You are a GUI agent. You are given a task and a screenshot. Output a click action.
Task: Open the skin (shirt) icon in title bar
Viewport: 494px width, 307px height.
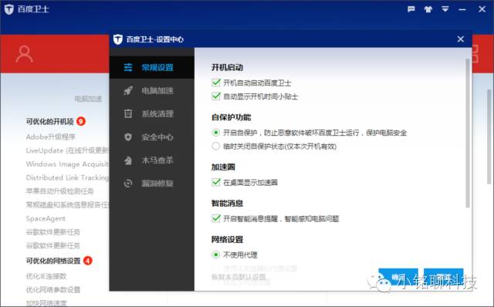(x=428, y=9)
